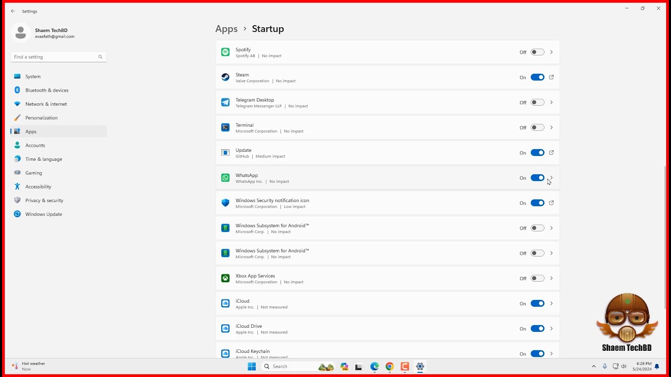Image resolution: width=671 pixels, height=377 pixels.
Task: Expand Terminal row chevron
Action: [551, 128]
